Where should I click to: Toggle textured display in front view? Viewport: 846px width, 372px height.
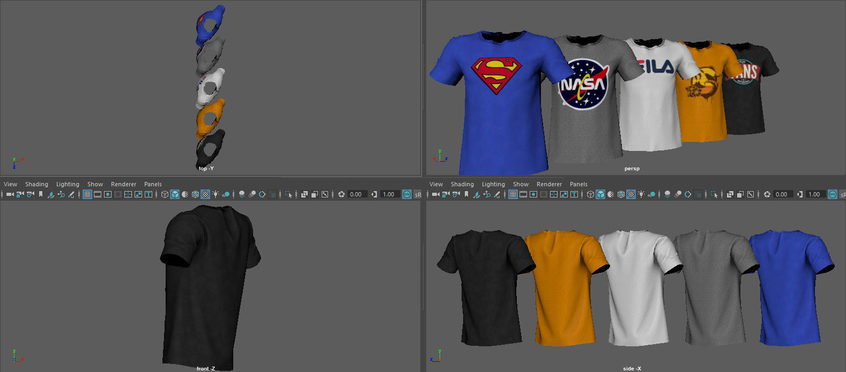coord(205,194)
